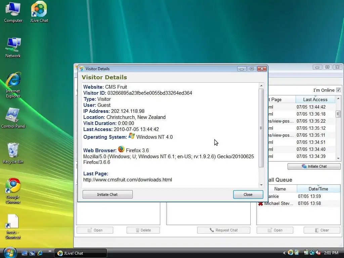Select visitor row 07/05 13:34:51

(x=302, y=142)
